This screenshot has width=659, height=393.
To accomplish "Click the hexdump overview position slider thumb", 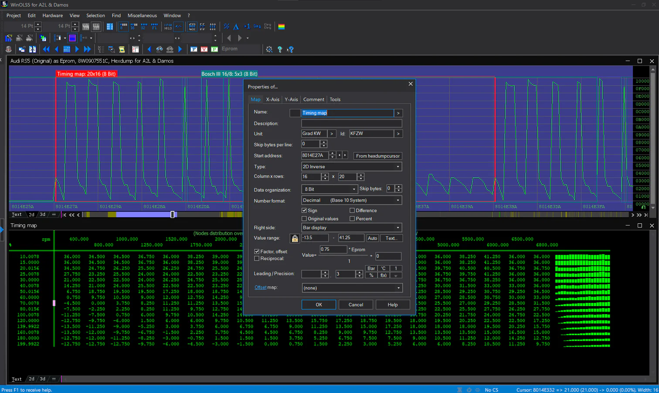I will click(173, 215).
